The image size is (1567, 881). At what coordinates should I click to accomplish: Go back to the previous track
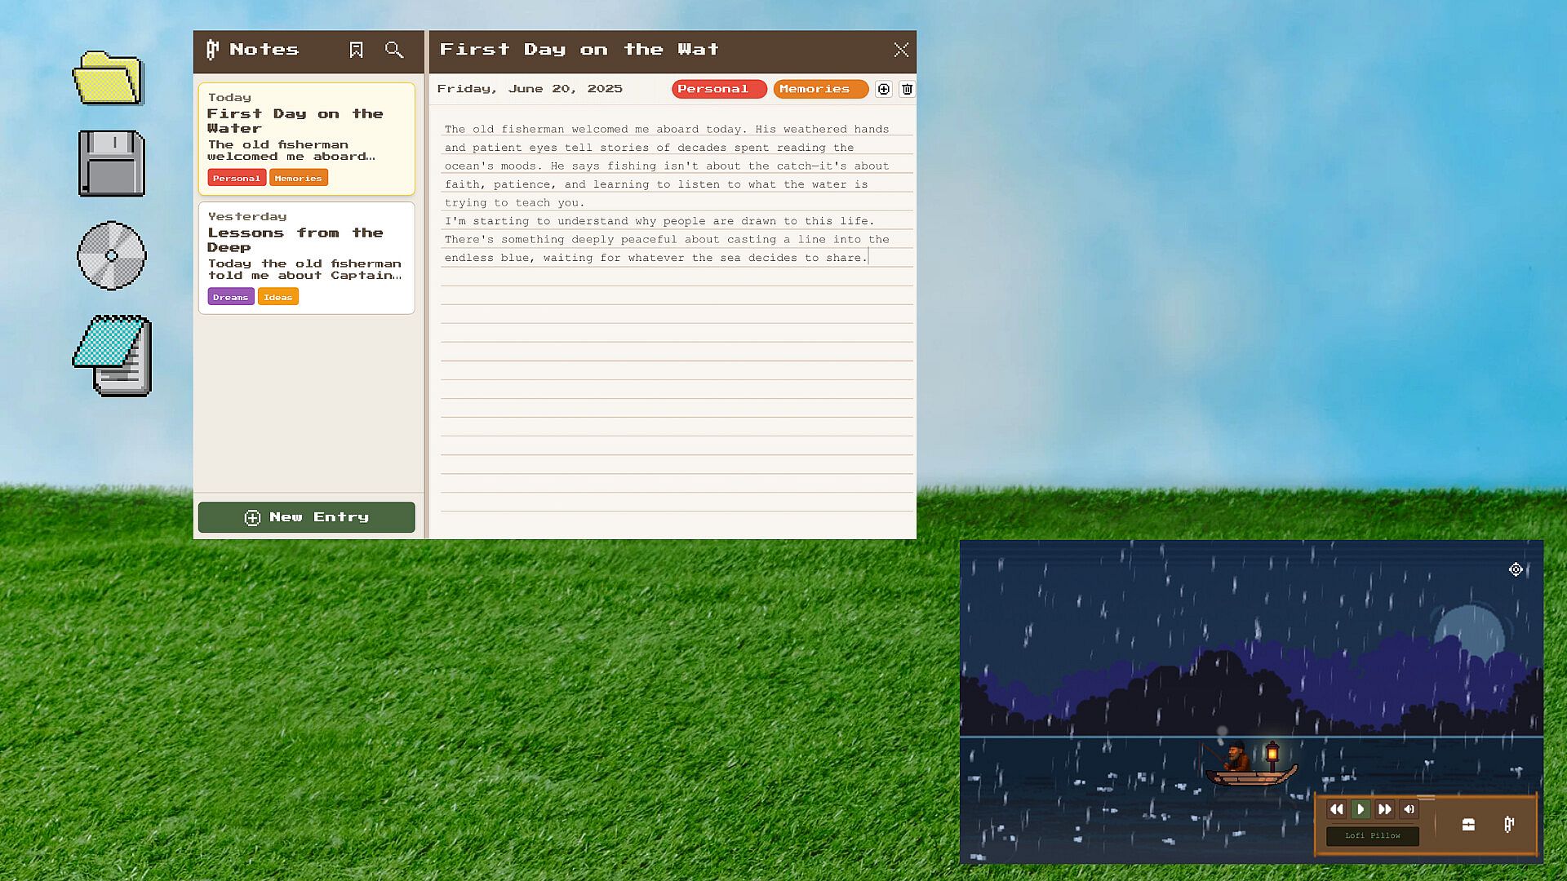click(1336, 809)
